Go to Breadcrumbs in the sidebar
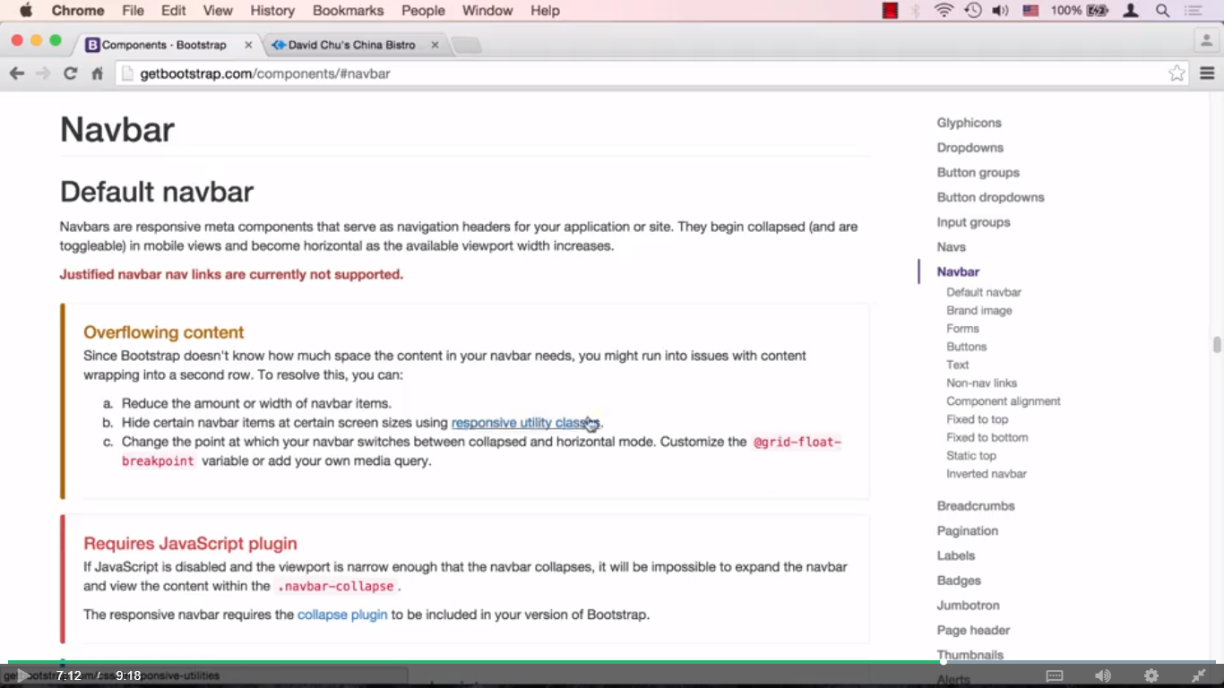The height and width of the screenshot is (688, 1224). click(x=976, y=506)
